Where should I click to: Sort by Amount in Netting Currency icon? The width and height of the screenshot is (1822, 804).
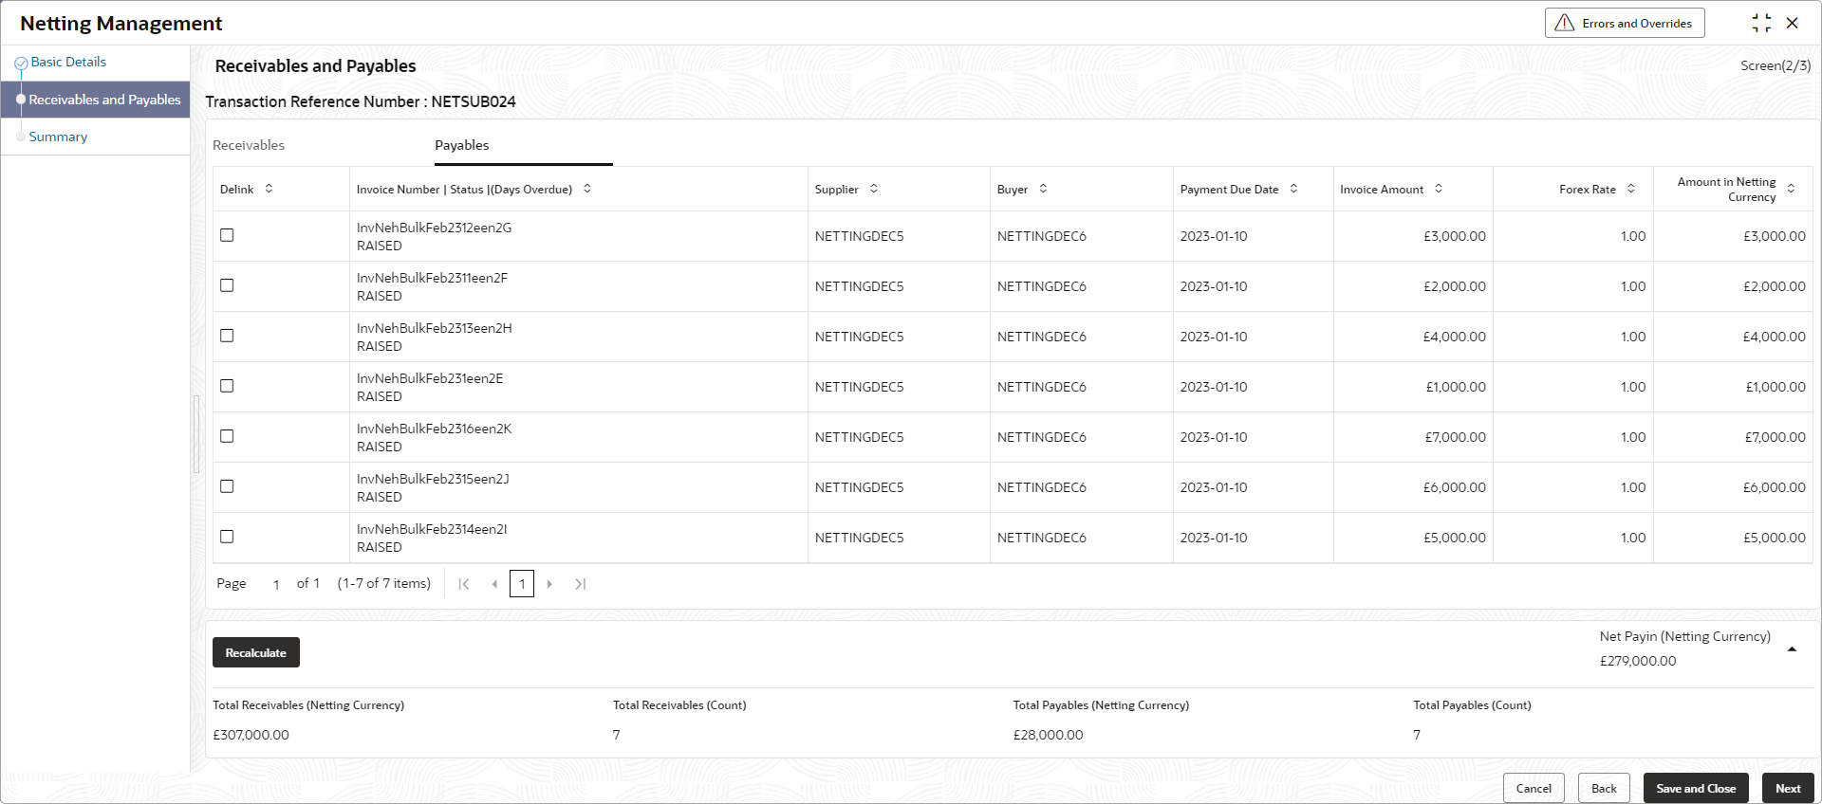coord(1791,189)
